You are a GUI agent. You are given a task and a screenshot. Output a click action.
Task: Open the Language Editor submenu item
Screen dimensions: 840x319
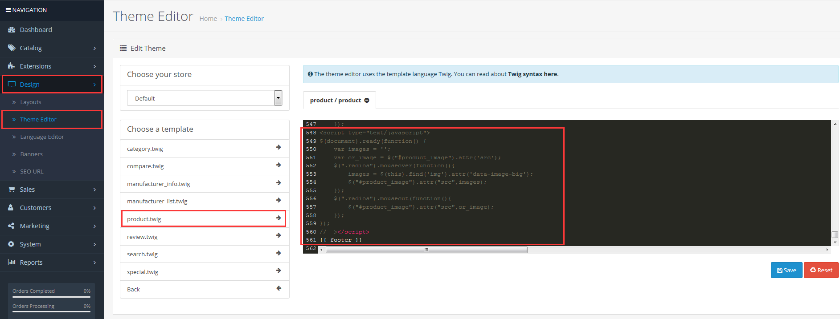[x=52, y=137]
